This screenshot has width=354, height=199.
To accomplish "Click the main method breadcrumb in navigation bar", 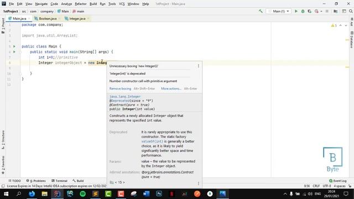I will coord(79,11).
